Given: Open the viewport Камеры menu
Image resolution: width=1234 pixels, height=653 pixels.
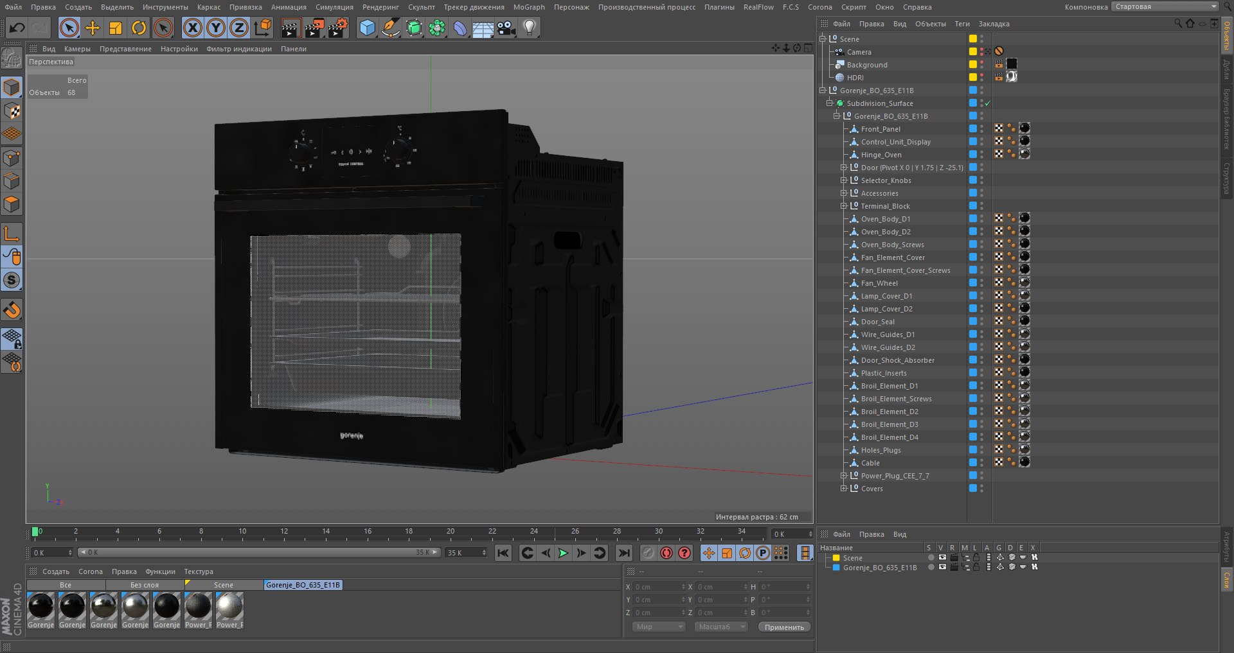Looking at the screenshot, I should pyautogui.click(x=77, y=49).
